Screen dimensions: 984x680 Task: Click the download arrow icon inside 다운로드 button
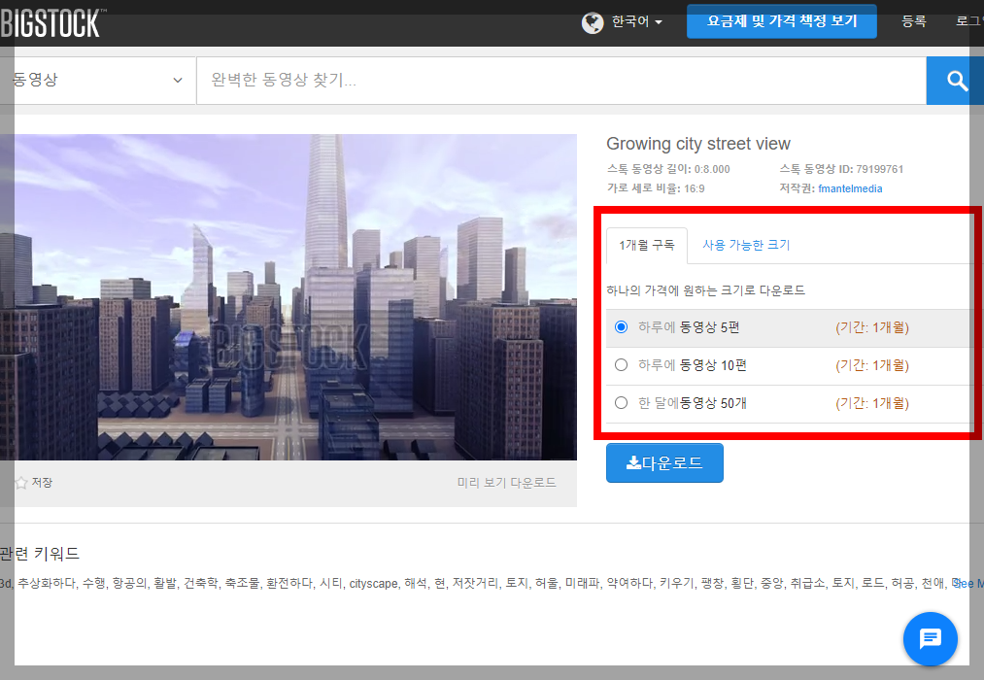(x=634, y=462)
